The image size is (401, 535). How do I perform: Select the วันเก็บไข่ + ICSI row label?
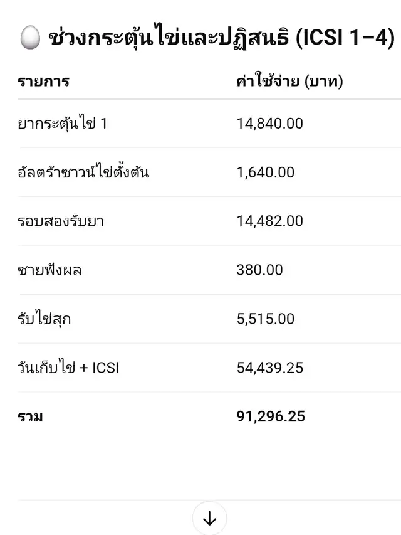pos(68,368)
